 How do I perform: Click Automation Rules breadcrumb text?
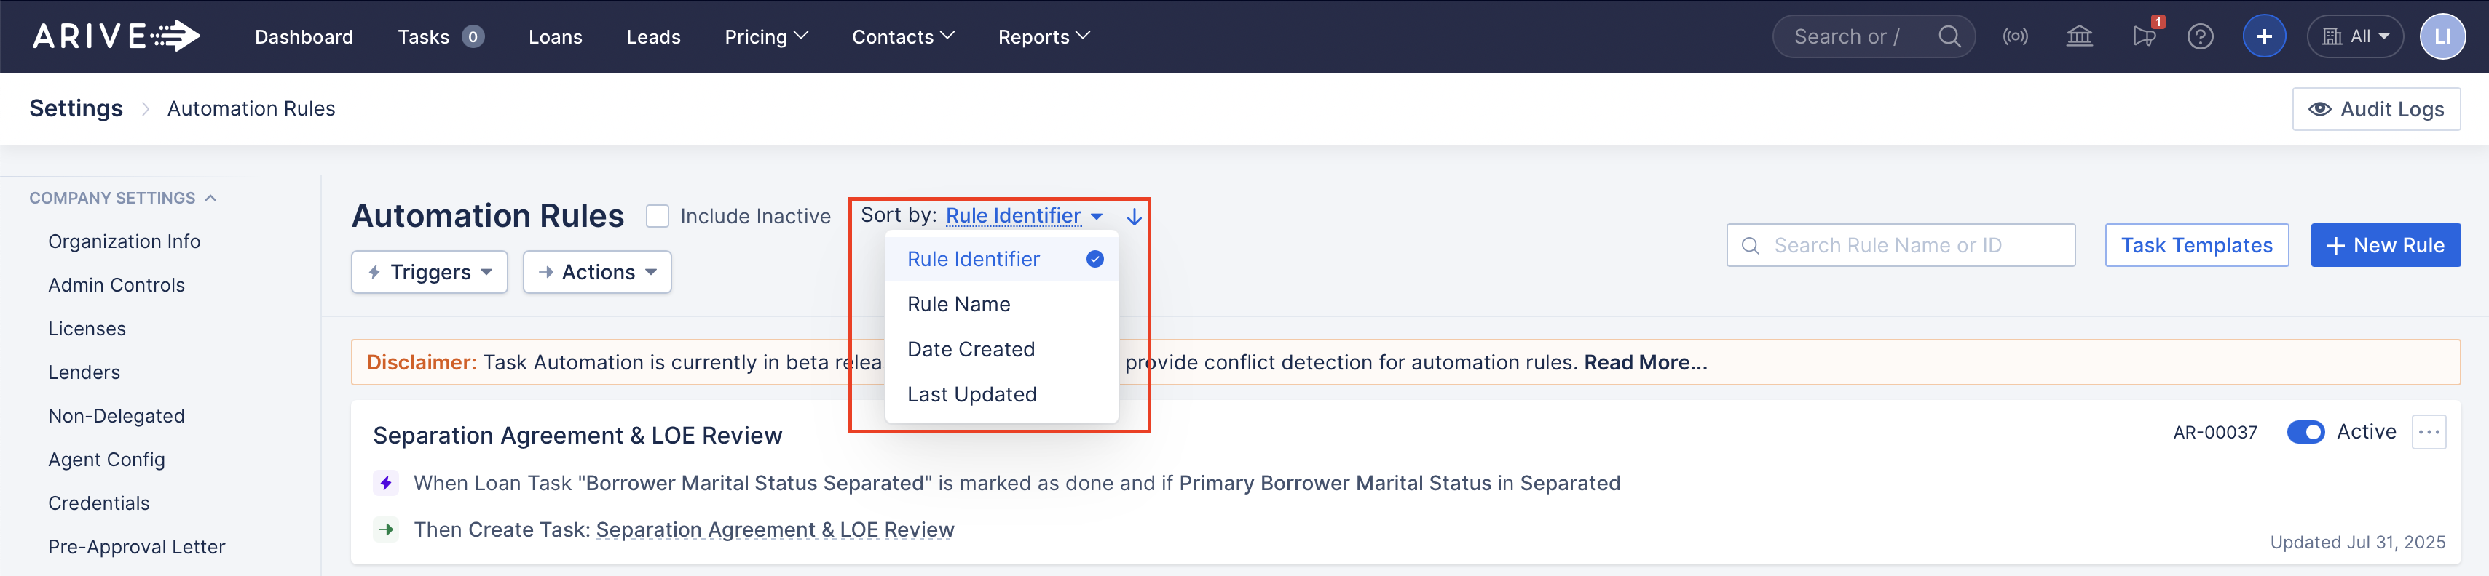[251, 108]
